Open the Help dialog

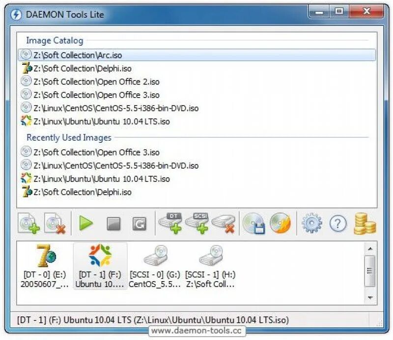[x=338, y=224]
